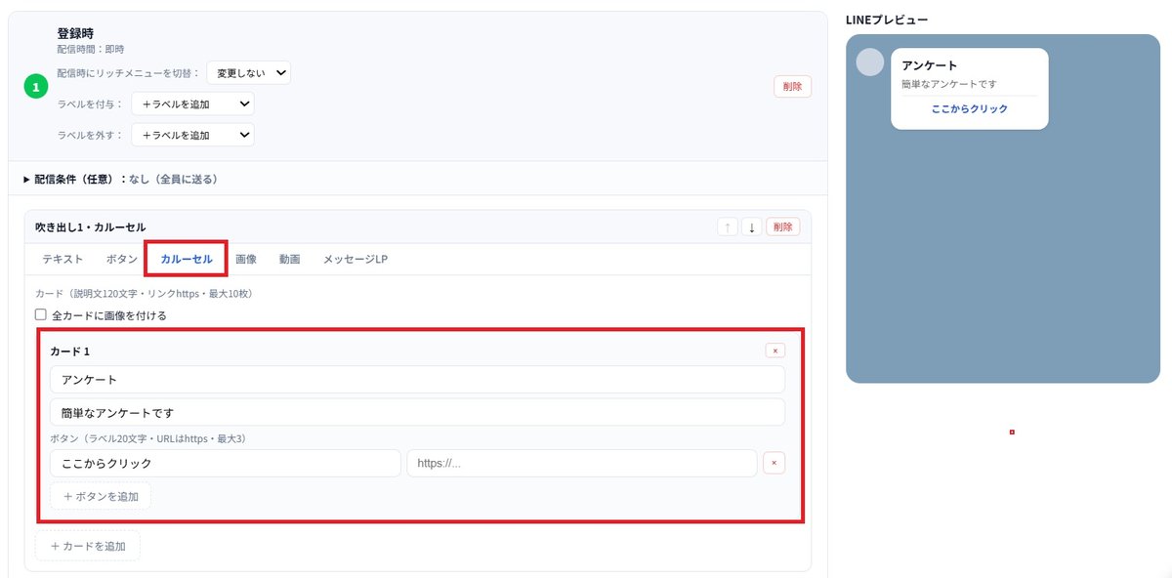Click ＋ボタンを追加 in card 1

[101, 496]
